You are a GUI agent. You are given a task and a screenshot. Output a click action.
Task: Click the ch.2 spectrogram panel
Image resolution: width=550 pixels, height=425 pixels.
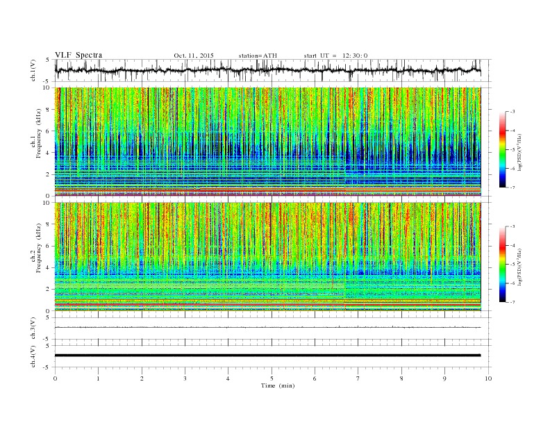pos(268,256)
